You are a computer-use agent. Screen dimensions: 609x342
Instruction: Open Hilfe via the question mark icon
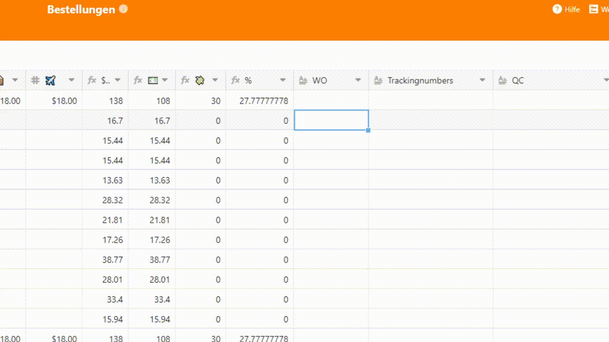557,9
